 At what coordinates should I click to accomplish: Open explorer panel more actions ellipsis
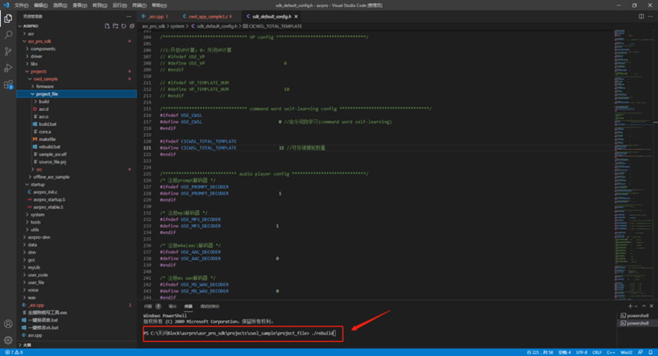coord(129,16)
